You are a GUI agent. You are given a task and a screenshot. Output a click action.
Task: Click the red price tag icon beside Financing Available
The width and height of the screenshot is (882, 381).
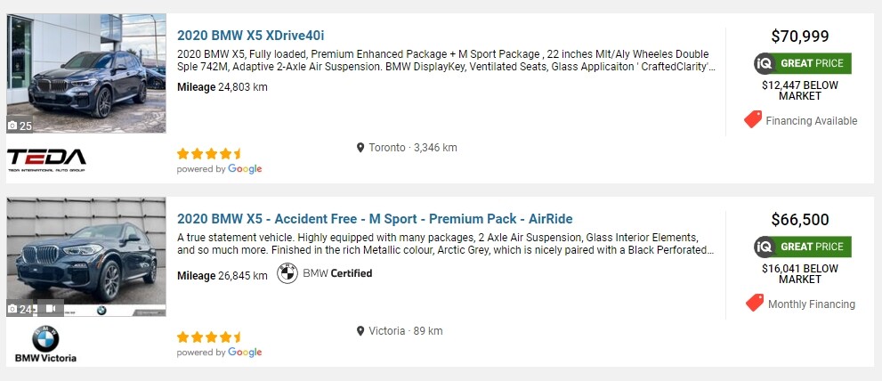click(x=753, y=119)
